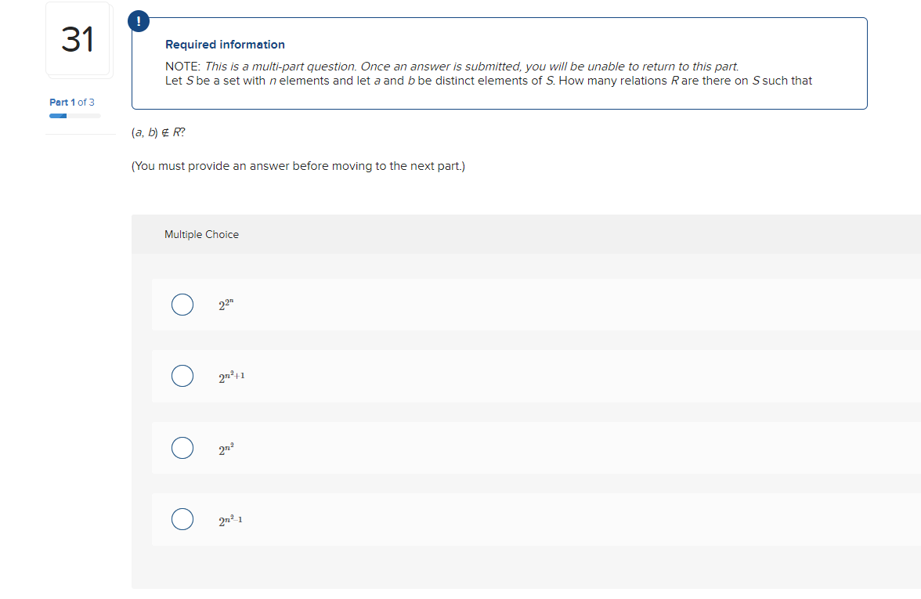This screenshot has height=599, width=921.
Task: Click the 2^(2^n) answer text label
Action: (x=227, y=305)
